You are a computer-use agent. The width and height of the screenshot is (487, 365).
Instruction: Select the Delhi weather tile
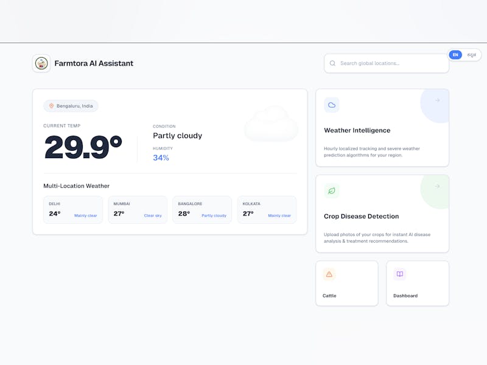coord(73,210)
